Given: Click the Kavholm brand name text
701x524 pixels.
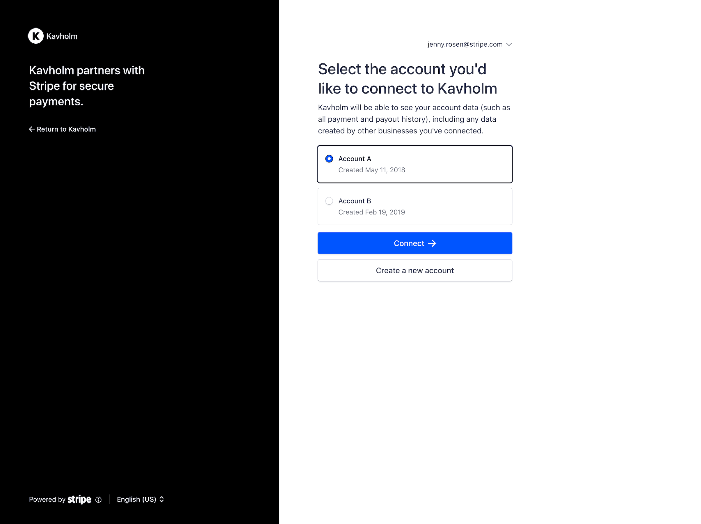Looking at the screenshot, I should click(62, 36).
